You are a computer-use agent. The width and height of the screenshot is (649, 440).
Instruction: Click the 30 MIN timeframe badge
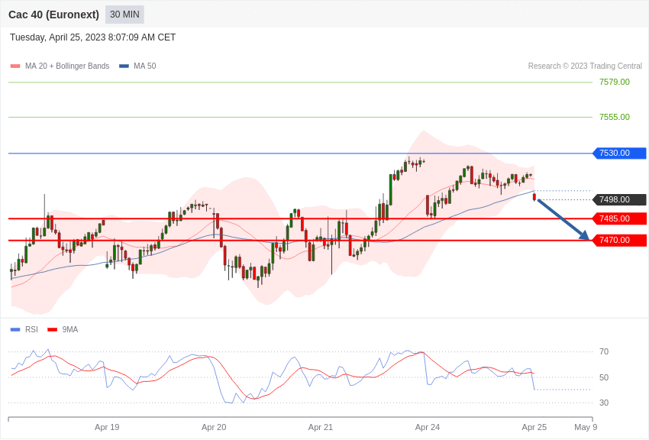124,15
